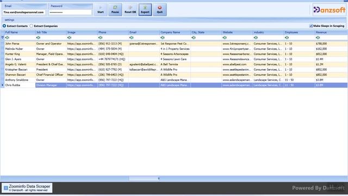The width and height of the screenshot is (348, 196).
Task: Sort by City, State column header
Action: pyautogui.click(x=206, y=33)
